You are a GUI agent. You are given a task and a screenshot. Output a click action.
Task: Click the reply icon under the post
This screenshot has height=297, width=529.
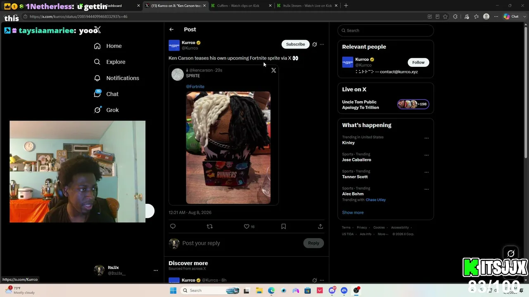(x=173, y=226)
